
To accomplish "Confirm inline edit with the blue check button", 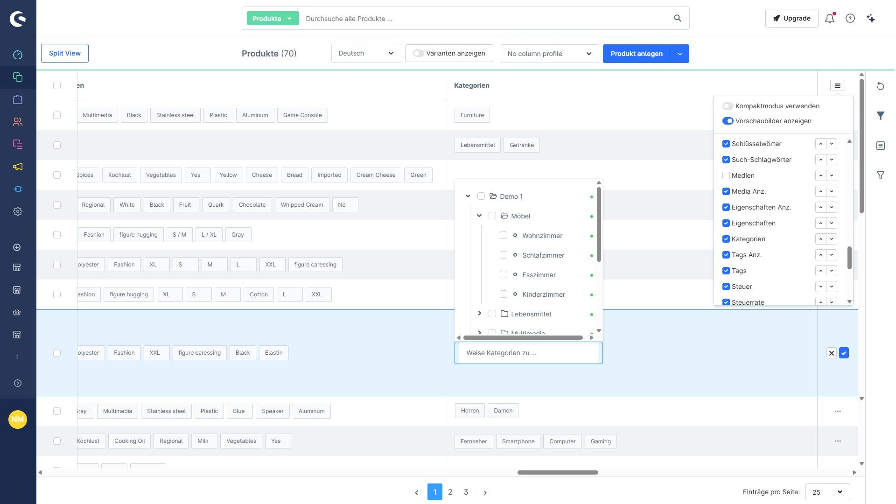I will coord(844,353).
